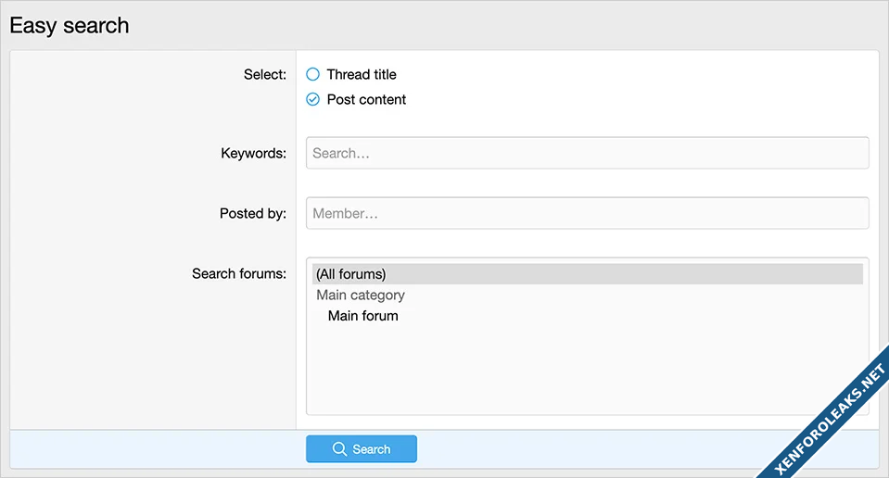Click the magnifier icon in Search button
The image size is (889, 478).
(x=339, y=449)
